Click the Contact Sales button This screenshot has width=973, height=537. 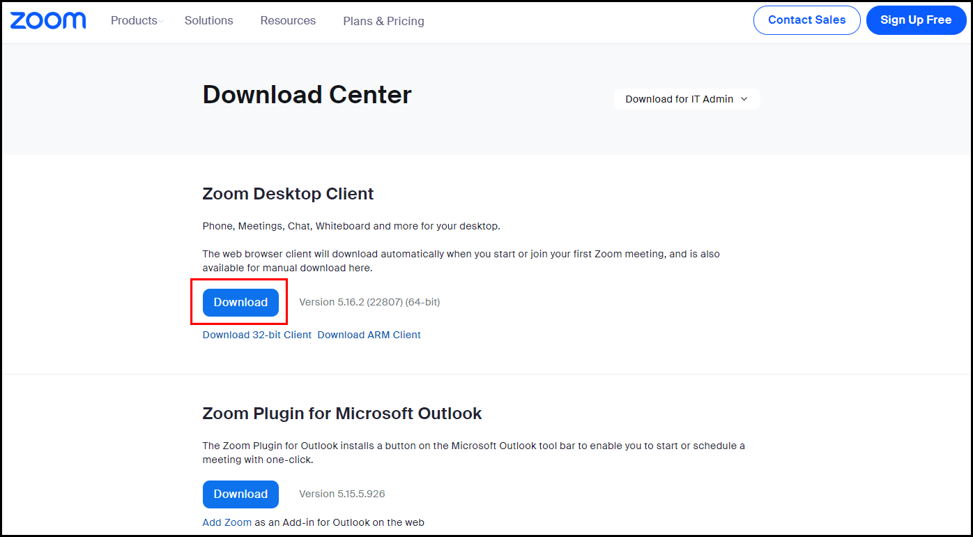click(807, 20)
